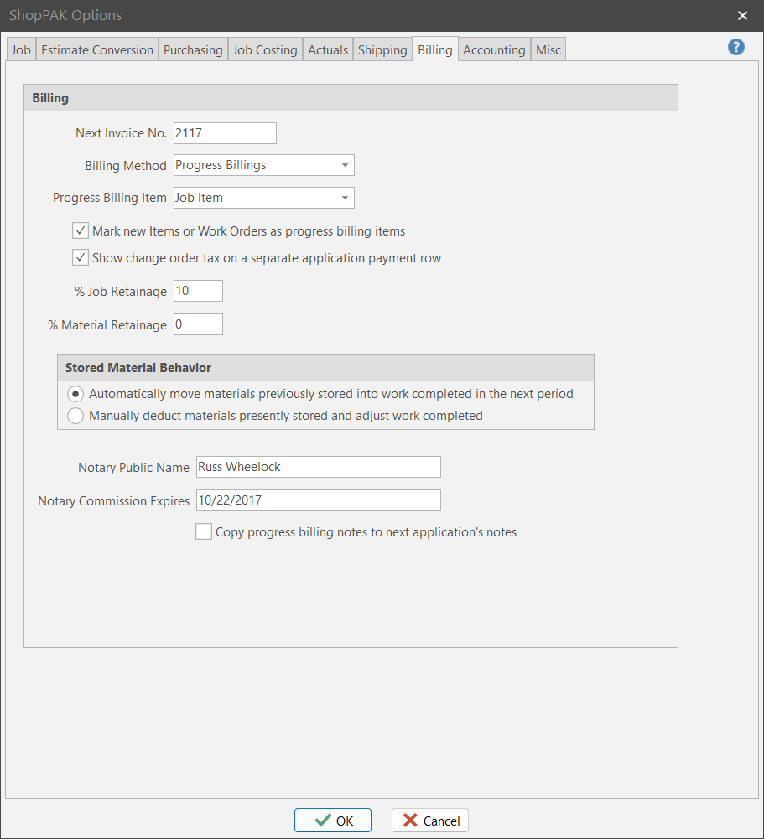The width and height of the screenshot is (764, 839).
Task: Click the Cancel button
Action: 430,821
